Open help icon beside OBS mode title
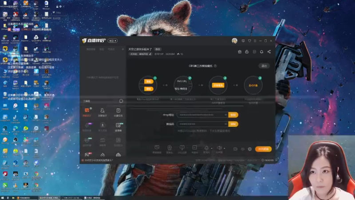 (x=215, y=66)
